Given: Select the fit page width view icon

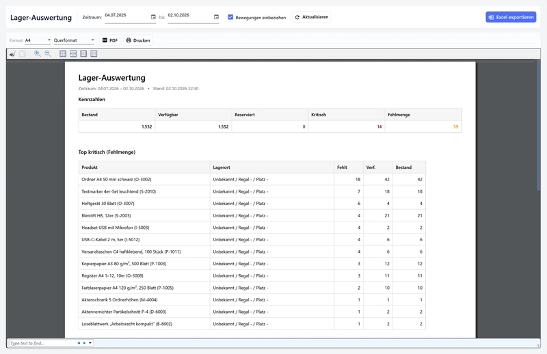Looking at the screenshot, I should (73, 54).
